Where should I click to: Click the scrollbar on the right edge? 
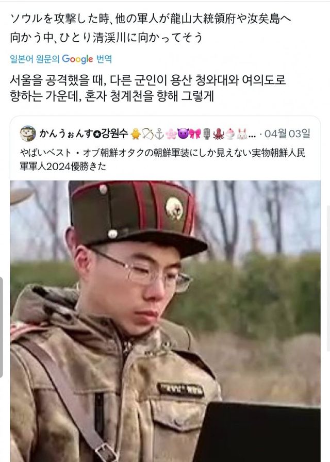(x=328, y=278)
